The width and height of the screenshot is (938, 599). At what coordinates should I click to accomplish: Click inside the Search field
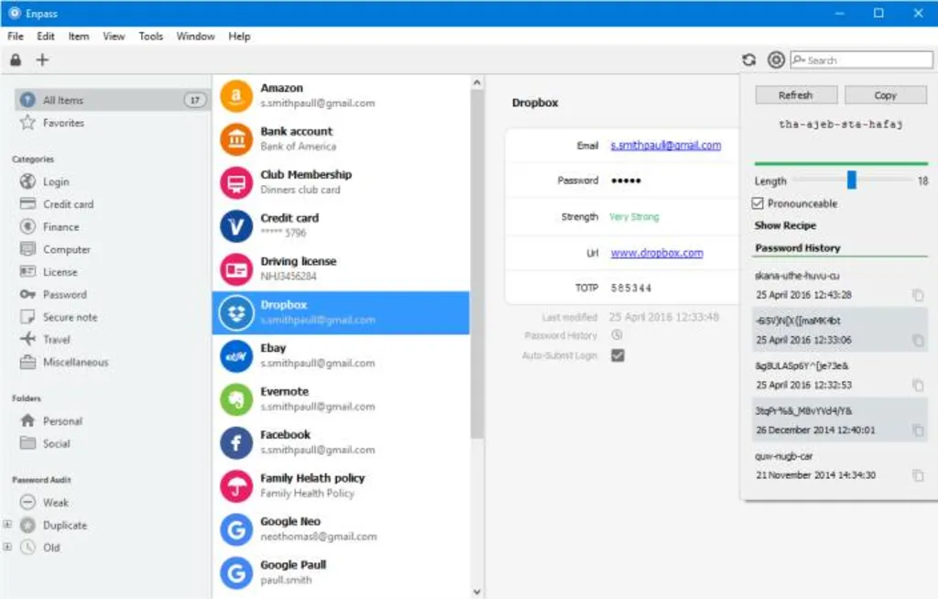[x=861, y=59]
